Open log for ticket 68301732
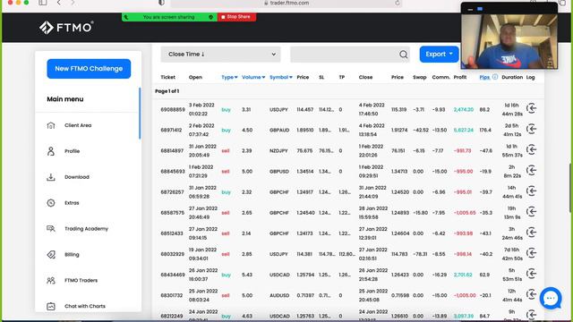 coord(531,294)
